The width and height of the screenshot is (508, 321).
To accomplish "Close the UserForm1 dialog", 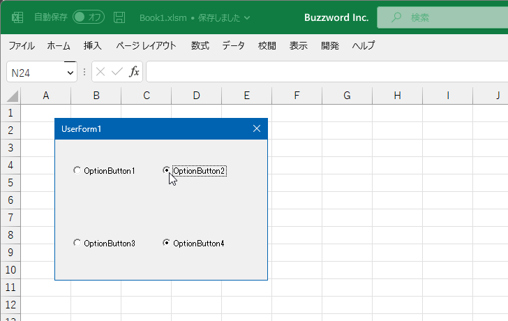I will [x=257, y=128].
